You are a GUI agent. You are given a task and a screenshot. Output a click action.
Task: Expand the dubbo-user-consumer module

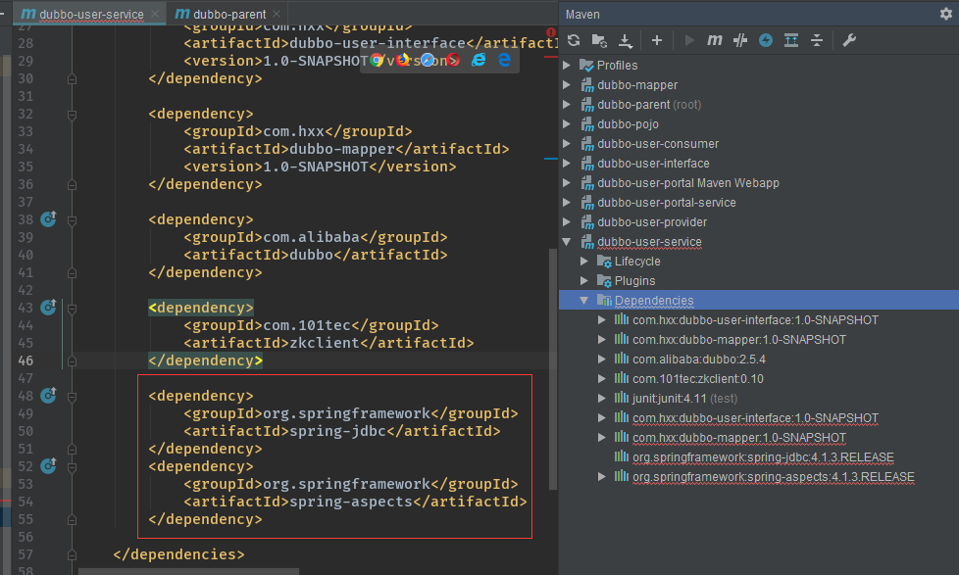pyautogui.click(x=567, y=143)
